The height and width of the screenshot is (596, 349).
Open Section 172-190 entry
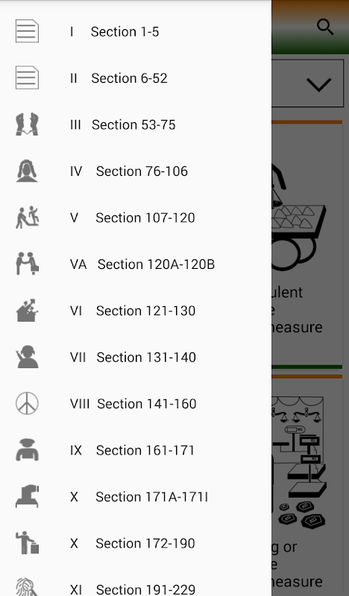click(x=136, y=543)
